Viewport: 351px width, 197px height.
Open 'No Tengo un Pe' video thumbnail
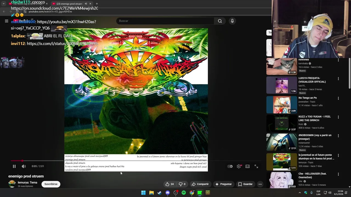pyautogui.click(x=282, y=105)
